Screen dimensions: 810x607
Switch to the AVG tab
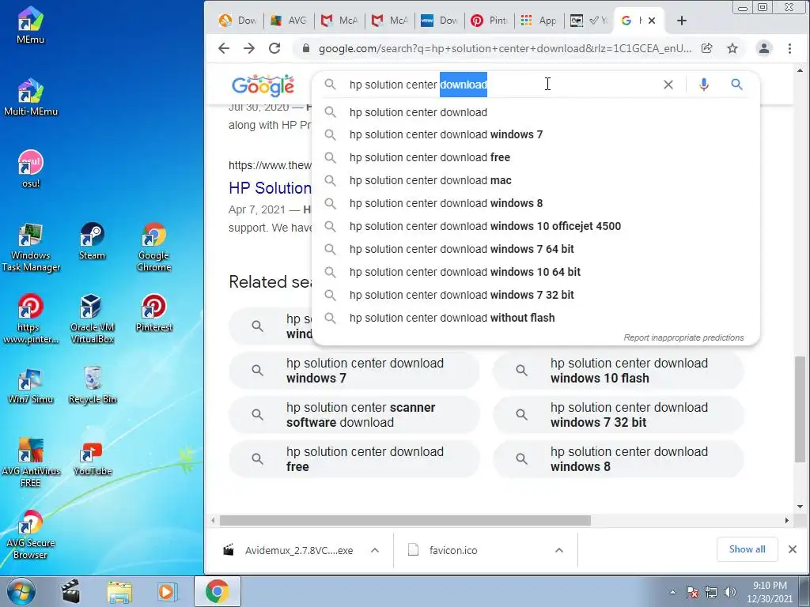pos(289,20)
